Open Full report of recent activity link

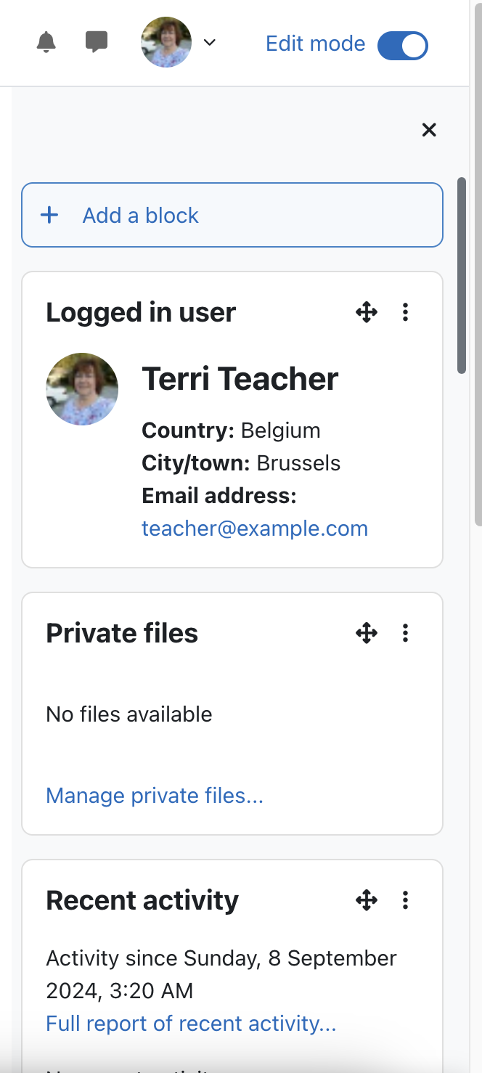pyautogui.click(x=191, y=1024)
